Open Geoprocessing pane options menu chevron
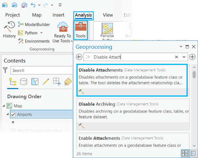 pos(181,47)
